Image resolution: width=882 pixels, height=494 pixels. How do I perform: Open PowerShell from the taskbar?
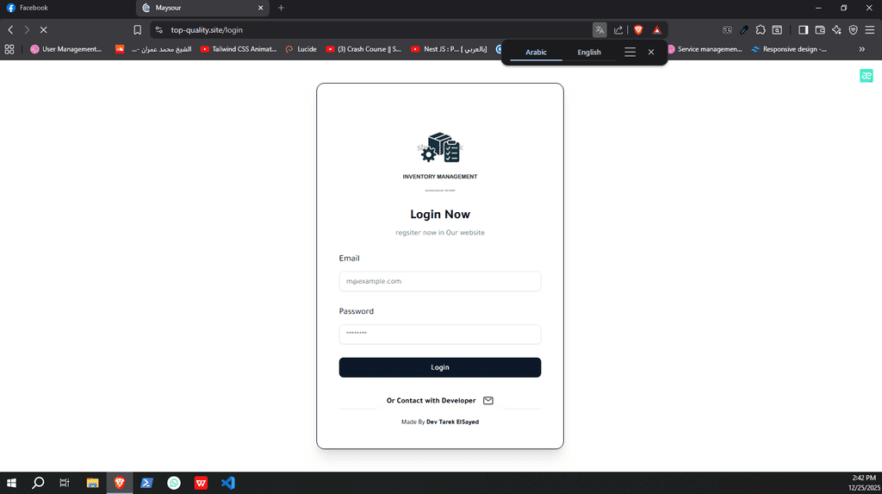coord(146,483)
